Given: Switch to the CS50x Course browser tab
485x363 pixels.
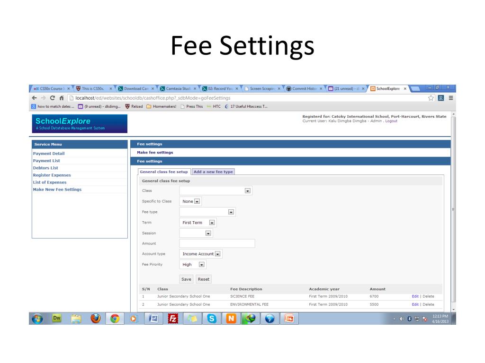Looking at the screenshot, I should [x=52, y=88].
